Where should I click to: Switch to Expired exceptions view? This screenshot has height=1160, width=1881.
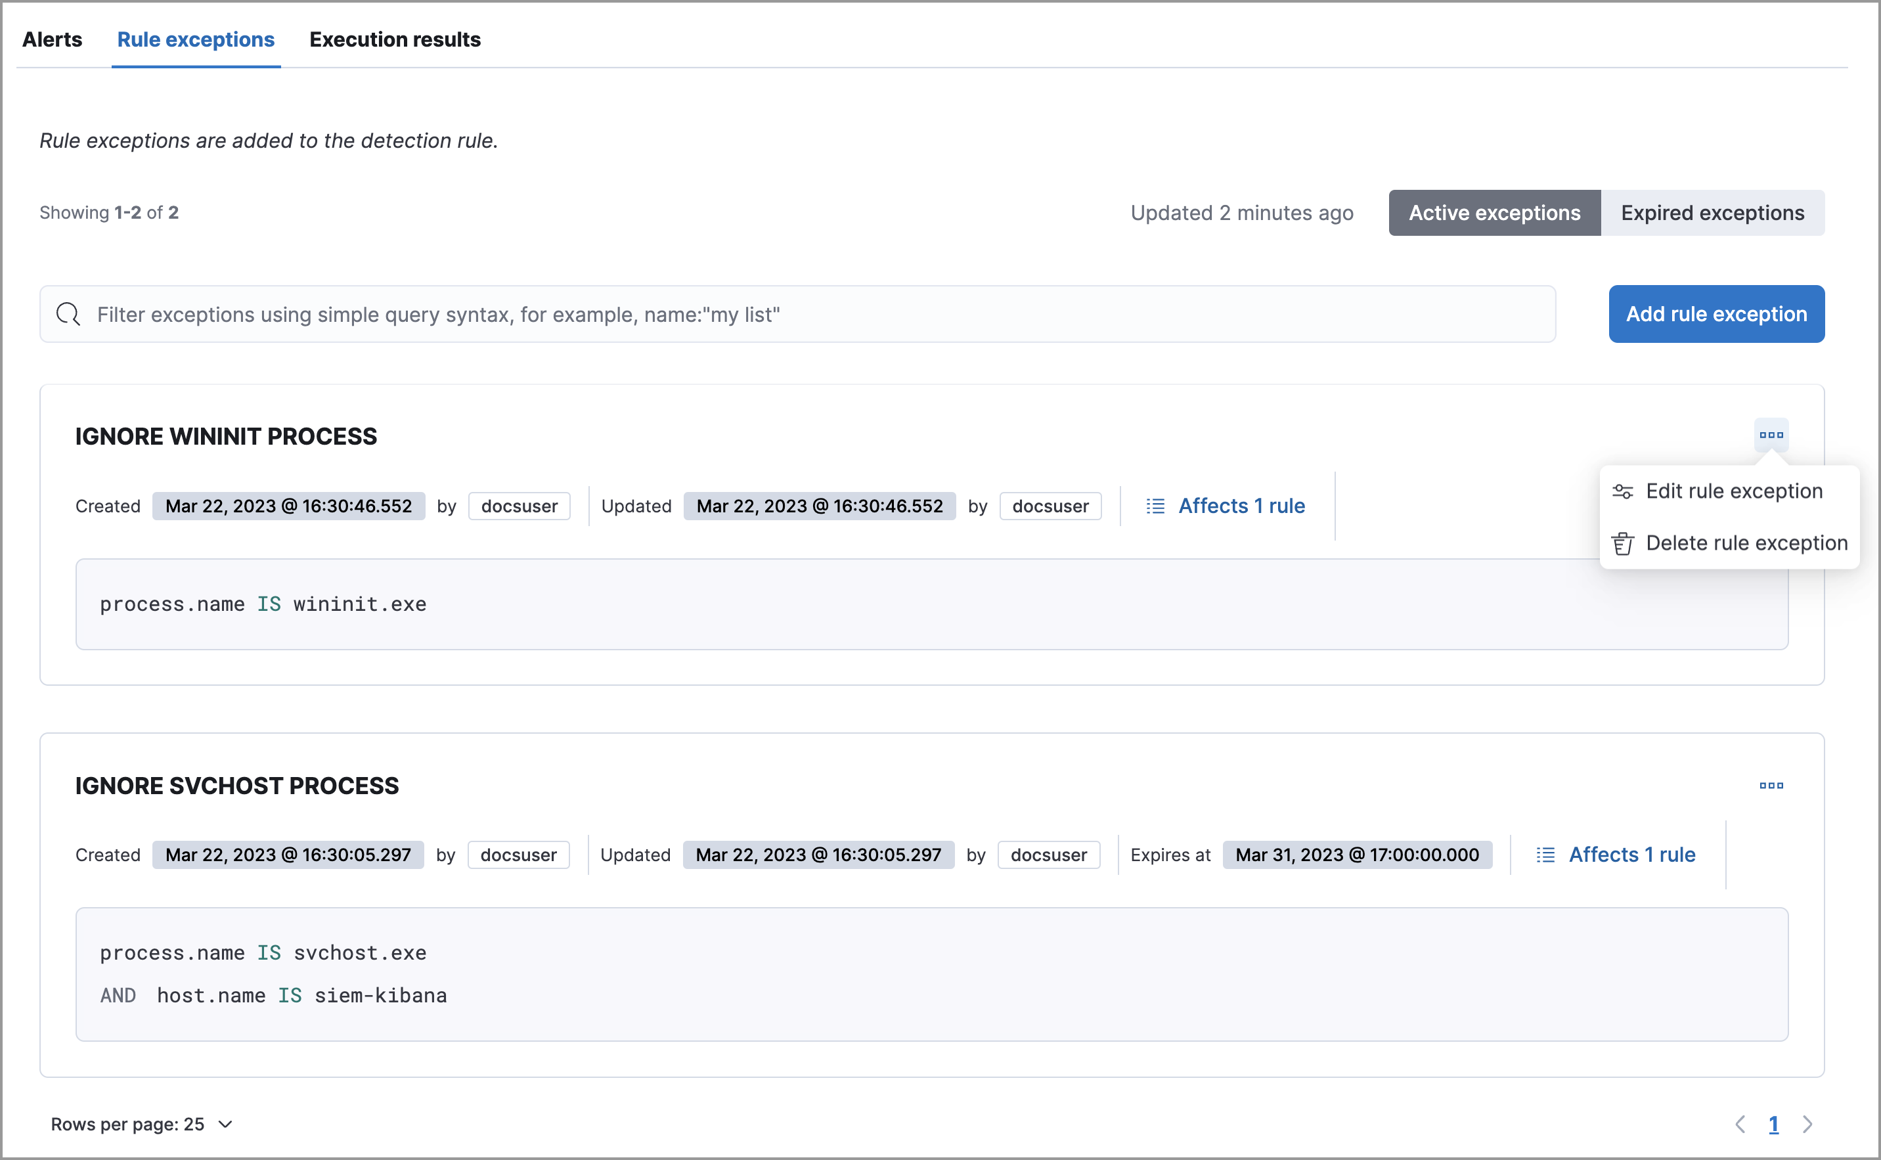point(1712,213)
